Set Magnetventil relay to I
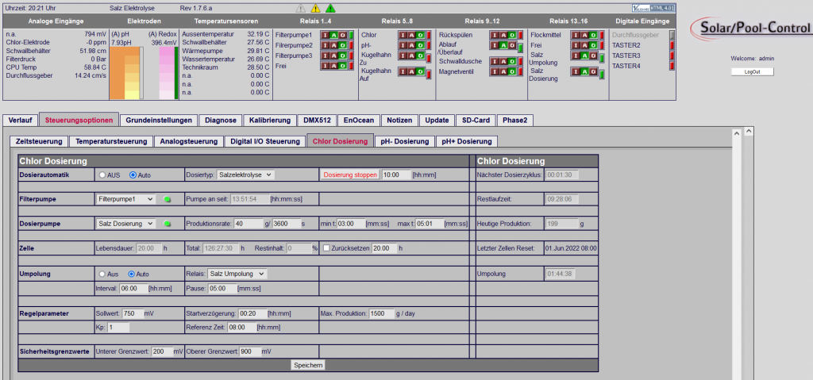The width and height of the screenshot is (813, 380). 495,71
